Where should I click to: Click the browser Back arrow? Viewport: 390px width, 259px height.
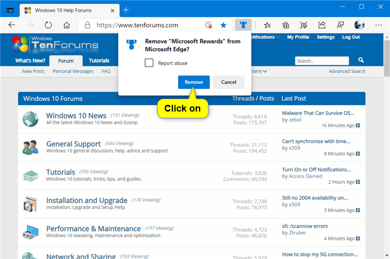coord(11,25)
